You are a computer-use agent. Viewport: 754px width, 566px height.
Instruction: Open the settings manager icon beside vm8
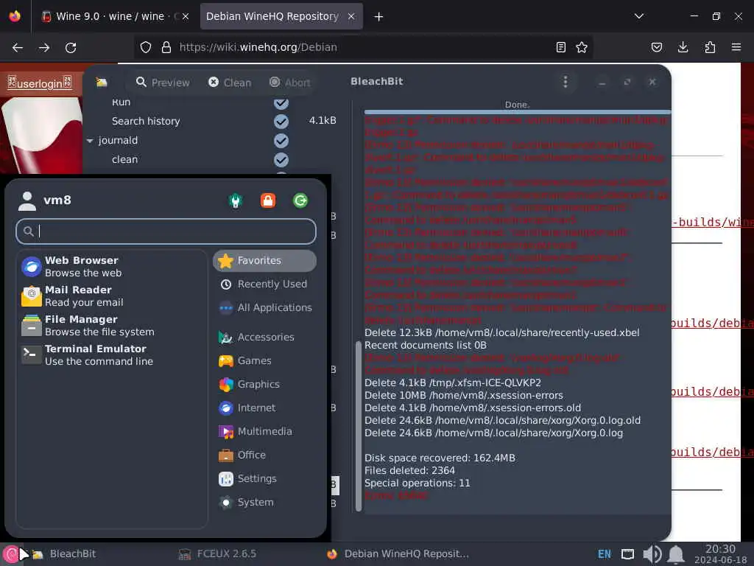tap(236, 200)
